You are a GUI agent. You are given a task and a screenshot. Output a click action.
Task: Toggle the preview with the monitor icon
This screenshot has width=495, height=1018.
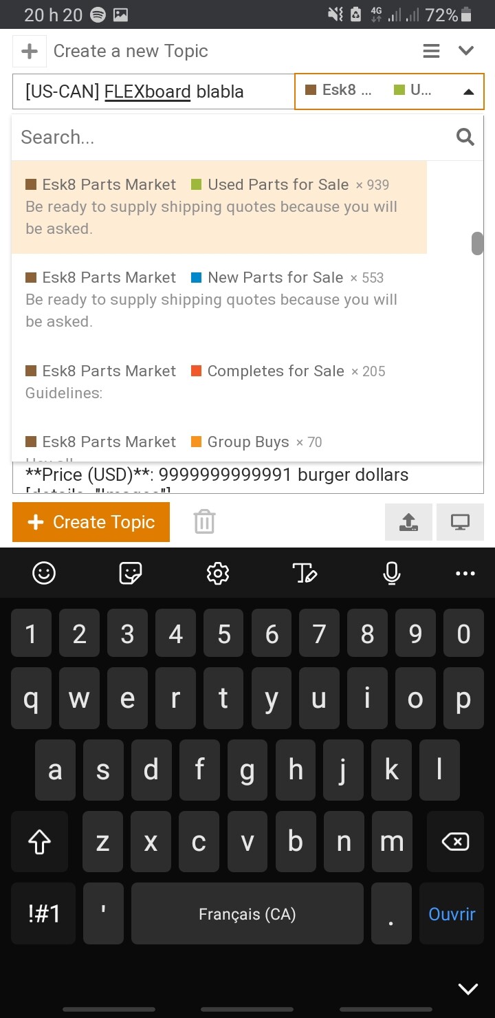[x=460, y=522]
